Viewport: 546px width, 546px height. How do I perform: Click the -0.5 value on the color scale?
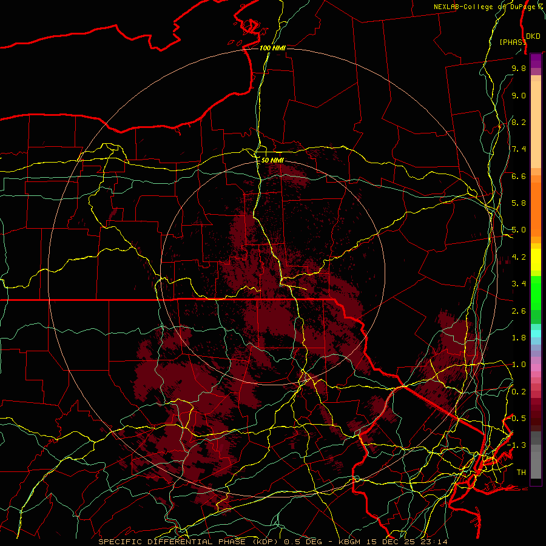pyautogui.click(x=517, y=419)
